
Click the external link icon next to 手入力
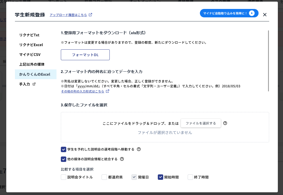click(34, 84)
